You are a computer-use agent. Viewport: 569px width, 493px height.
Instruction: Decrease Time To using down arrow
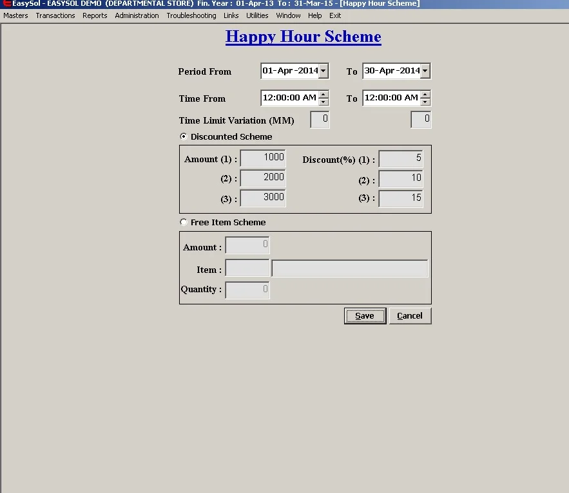click(x=425, y=102)
